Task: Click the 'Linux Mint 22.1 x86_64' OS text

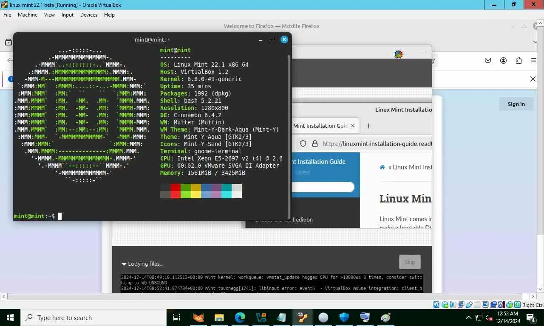Action: pos(211,65)
